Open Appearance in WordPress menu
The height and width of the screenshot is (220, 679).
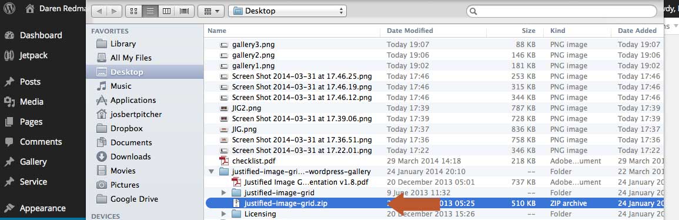(43, 208)
